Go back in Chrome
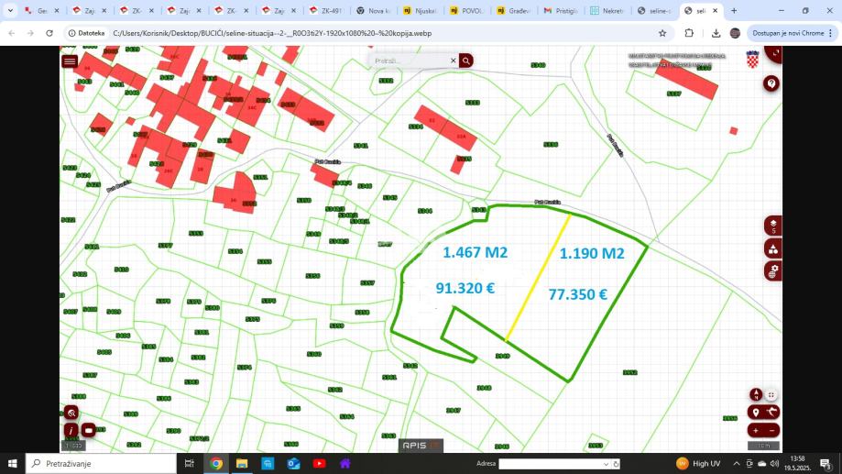 (12, 33)
